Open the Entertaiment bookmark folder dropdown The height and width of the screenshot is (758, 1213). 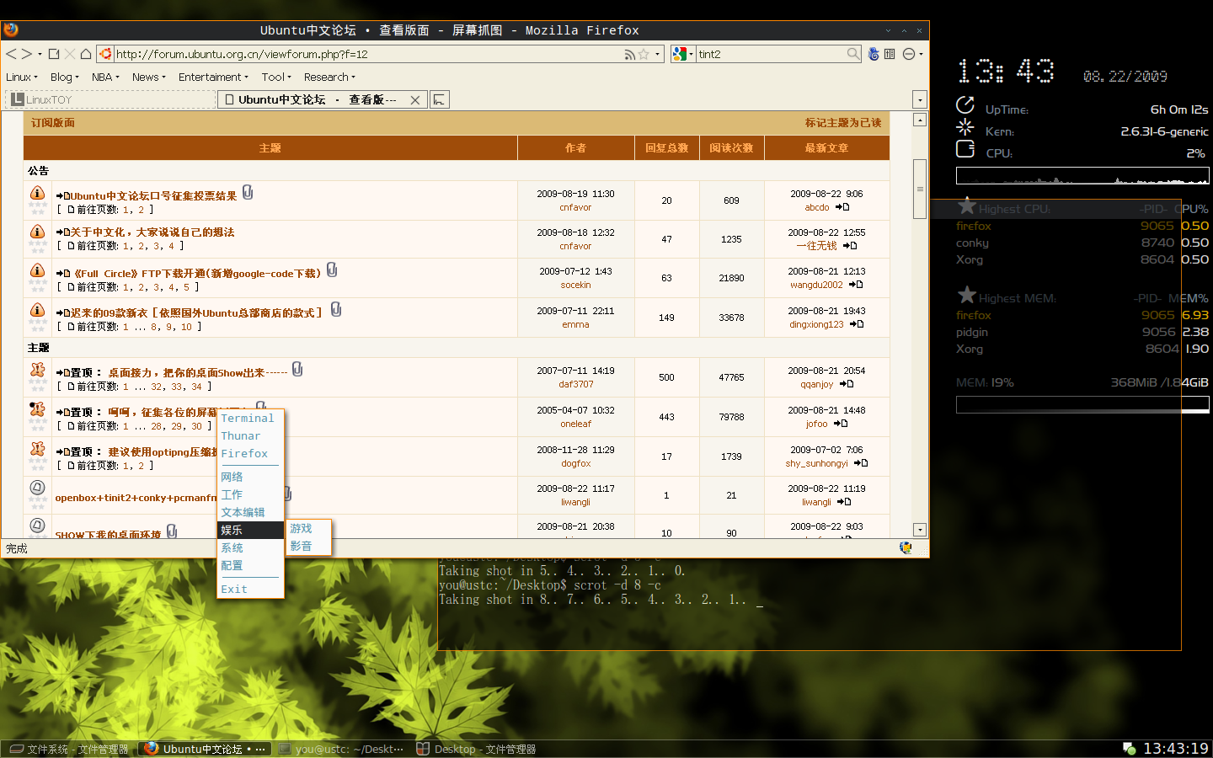pyautogui.click(x=214, y=77)
